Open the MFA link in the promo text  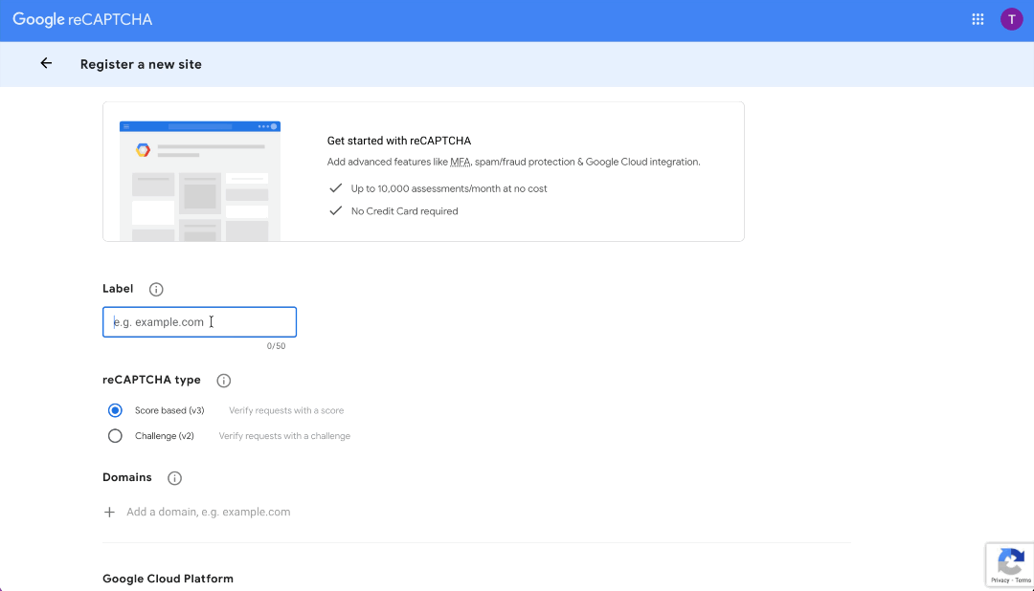pyautogui.click(x=460, y=162)
